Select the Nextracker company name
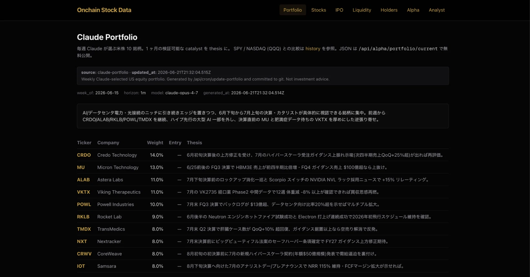Screen dimensions: 530x277 (x=109, y=241)
